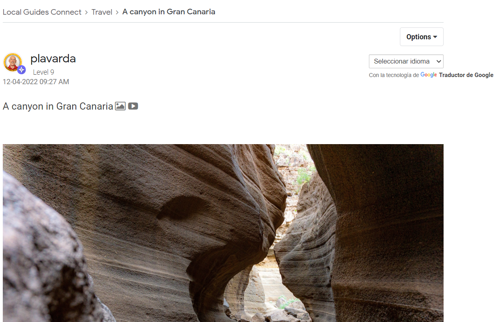Click the purple star badge on the avatar
This screenshot has height=322, width=496.
pyautogui.click(x=21, y=70)
